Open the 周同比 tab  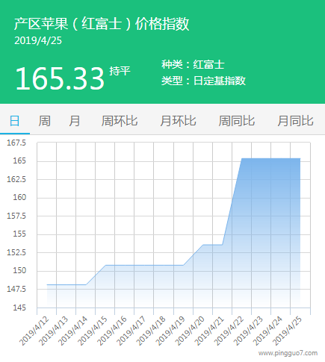(x=237, y=121)
